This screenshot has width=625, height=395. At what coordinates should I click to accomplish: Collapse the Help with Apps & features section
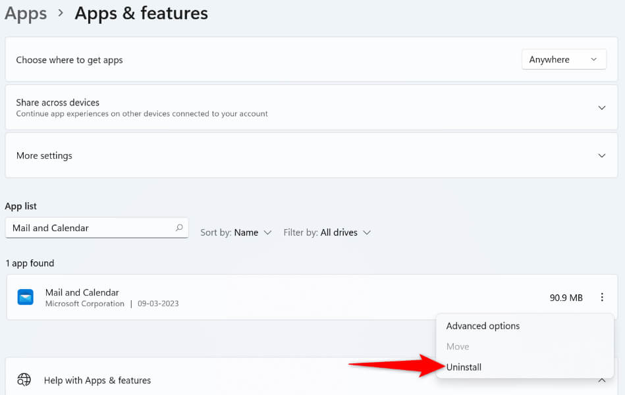[x=601, y=380]
